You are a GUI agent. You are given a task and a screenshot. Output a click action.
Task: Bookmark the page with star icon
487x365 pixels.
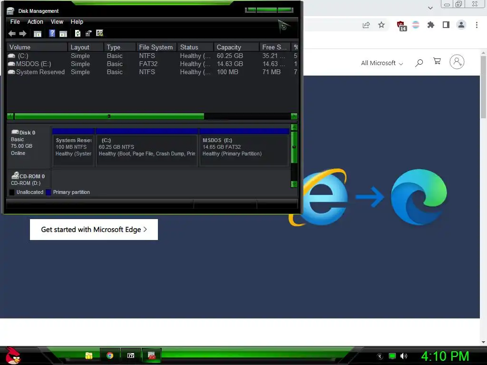381,25
